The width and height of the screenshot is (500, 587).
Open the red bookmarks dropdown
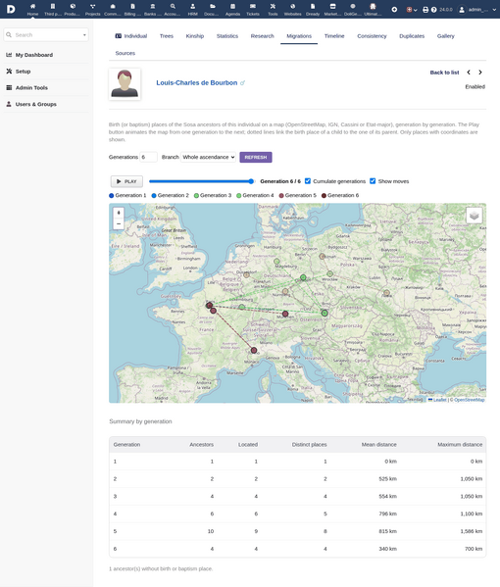coord(412,10)
